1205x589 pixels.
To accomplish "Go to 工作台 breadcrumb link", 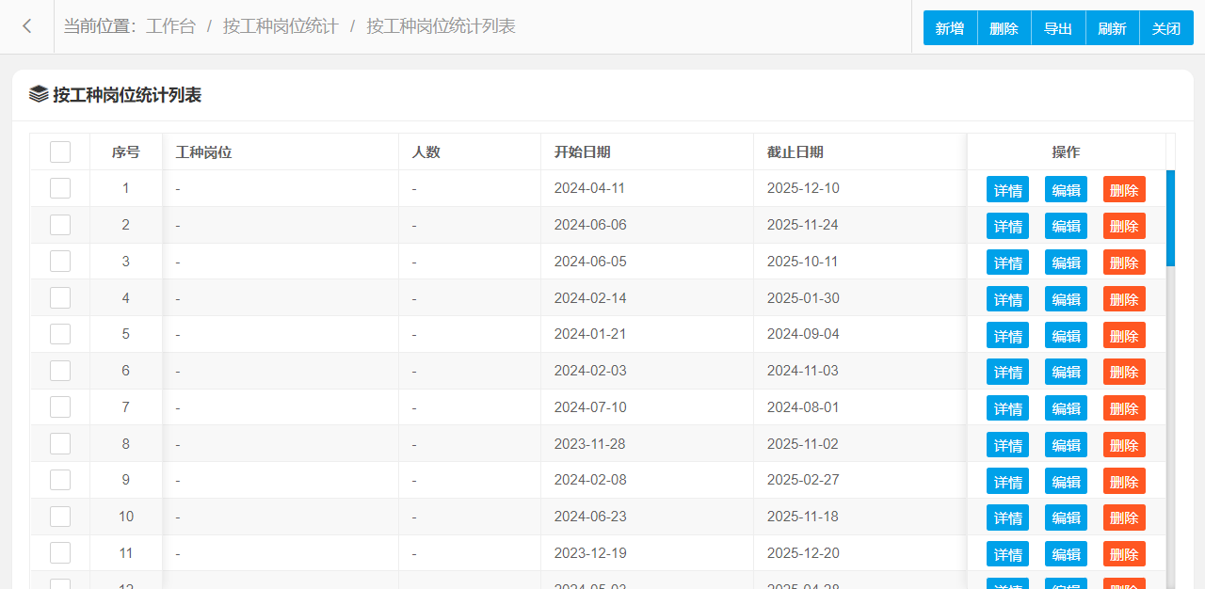I will [170, 26].
